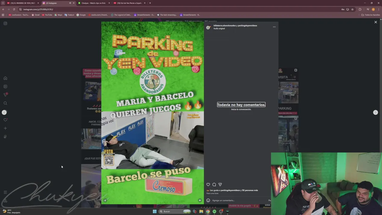Show tagged people icon on the reel
The image size is (382, 215).
105,200
